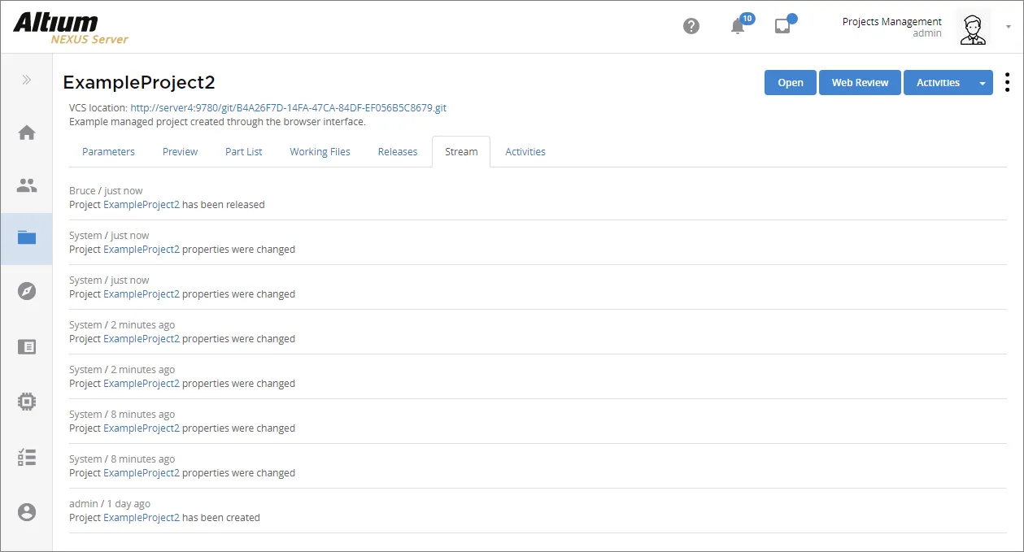Go to Home via sidebar house icon
This screenshot has width=1024, height=552.
coord(27,133)
